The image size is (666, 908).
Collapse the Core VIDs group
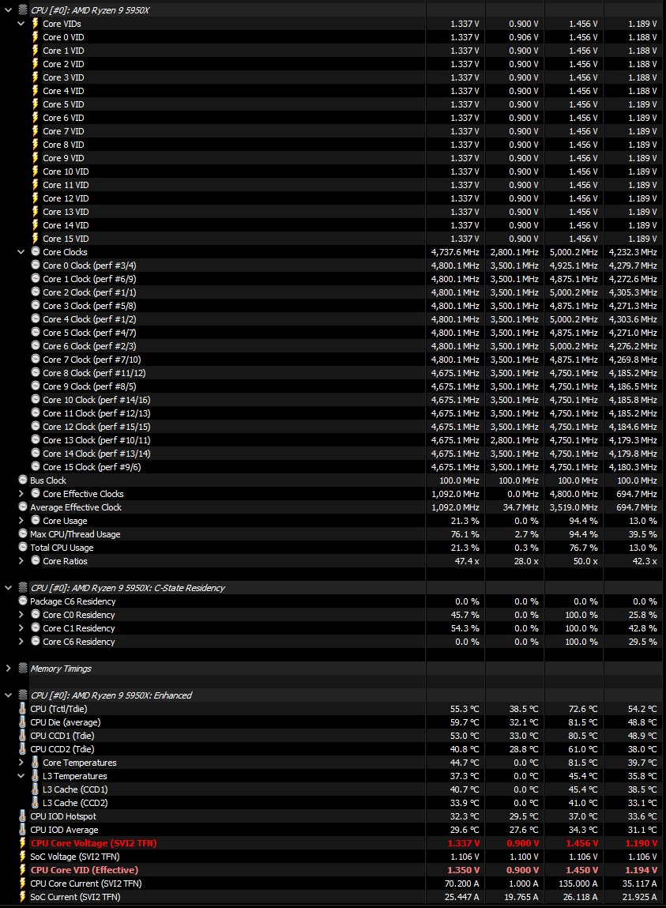[x=21, y=24]
